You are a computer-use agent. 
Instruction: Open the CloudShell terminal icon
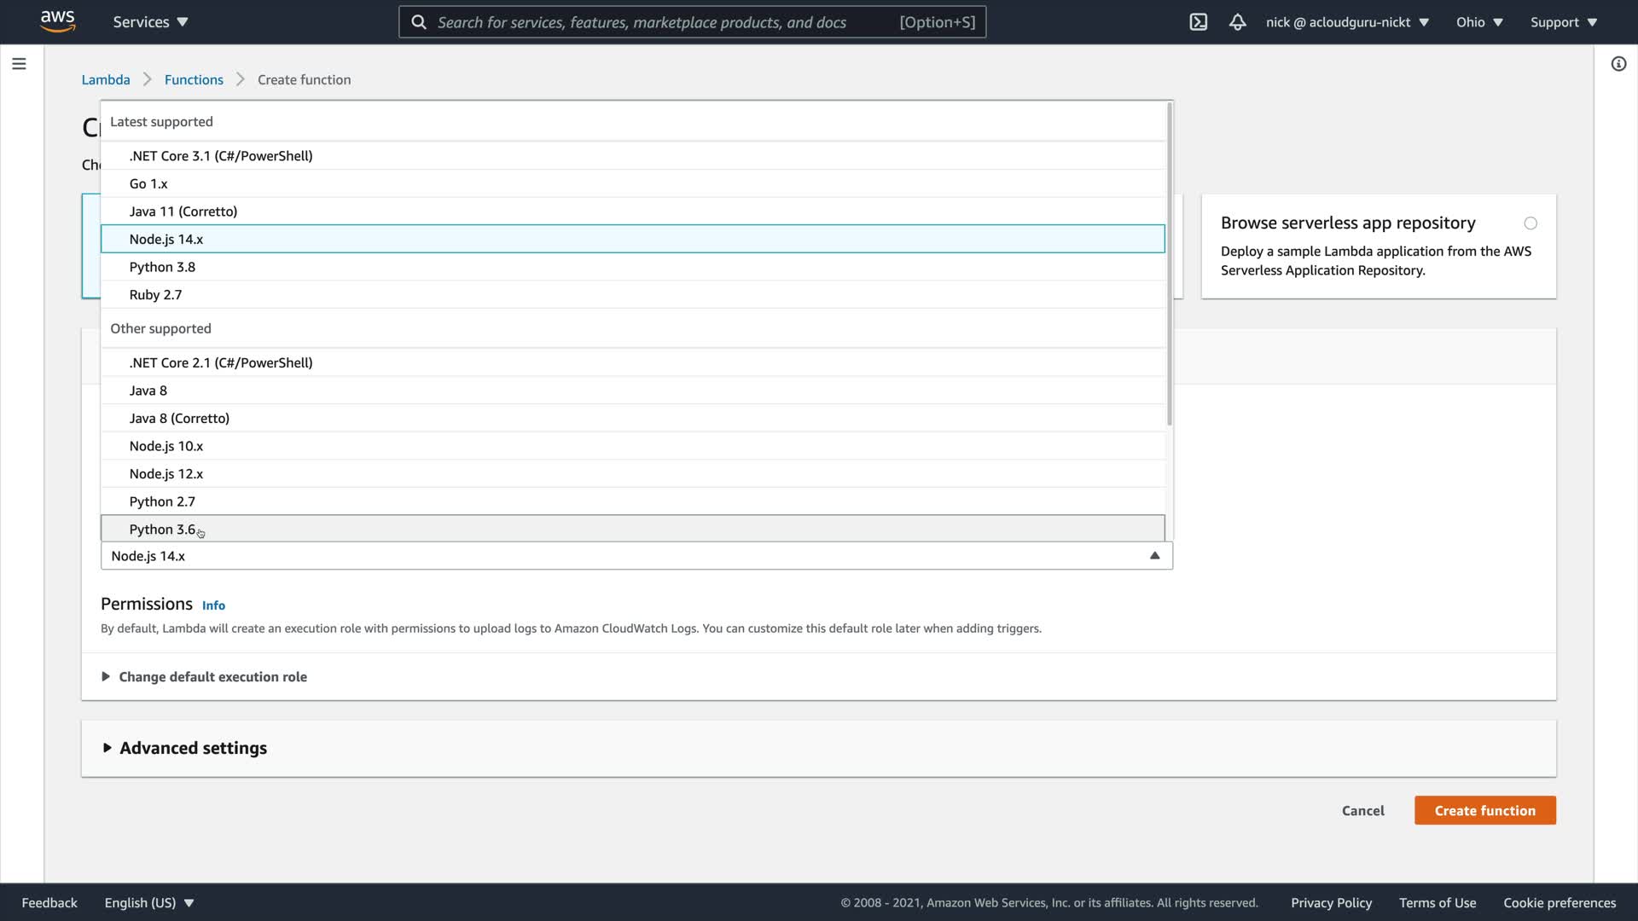tap(1198, 22)
